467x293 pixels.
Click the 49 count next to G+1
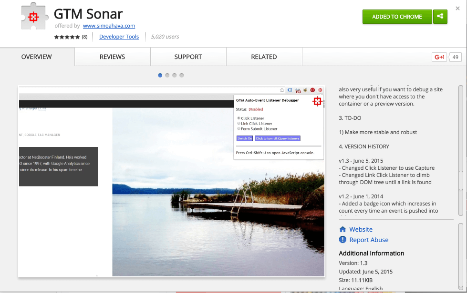(455, 57)
